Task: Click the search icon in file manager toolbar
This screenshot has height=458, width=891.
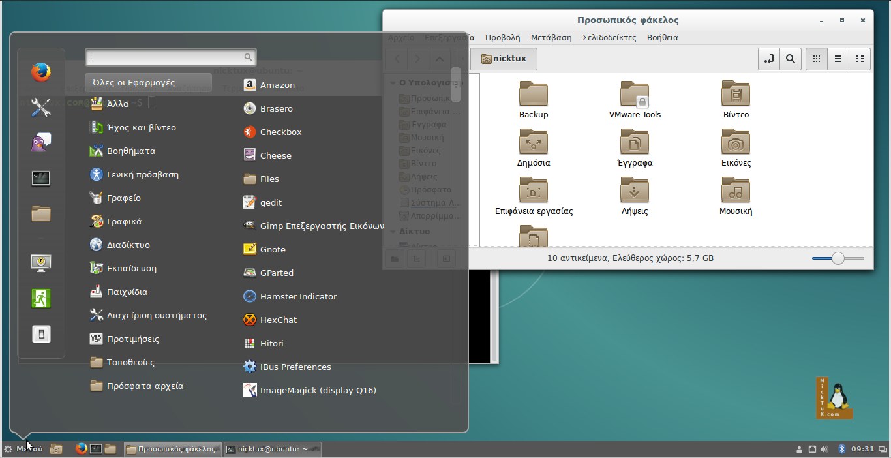Action: coord(790,59)
